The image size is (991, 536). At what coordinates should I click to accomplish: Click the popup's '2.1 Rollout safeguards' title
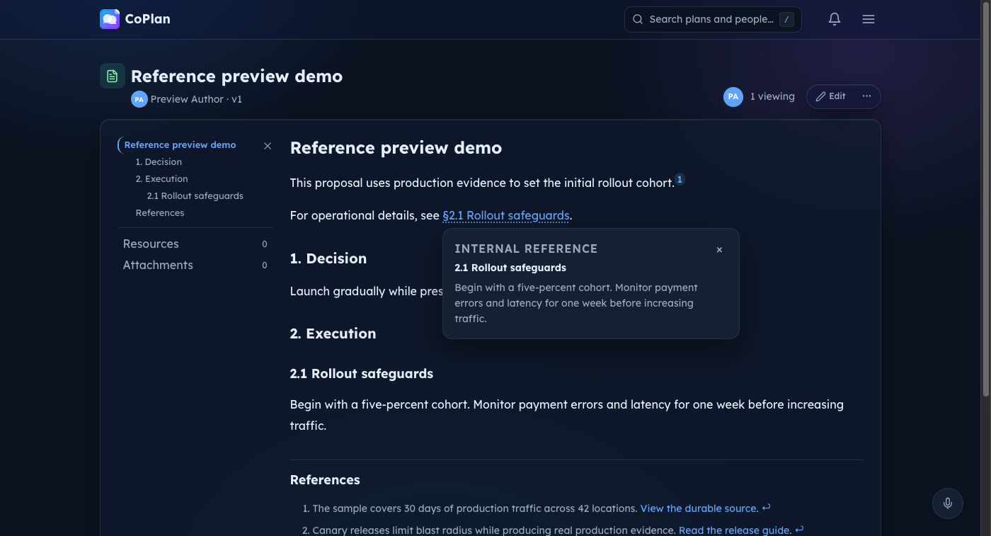[x=510, y=268]
